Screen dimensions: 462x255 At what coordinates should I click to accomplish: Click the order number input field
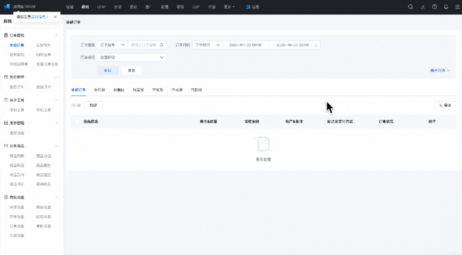144,45
